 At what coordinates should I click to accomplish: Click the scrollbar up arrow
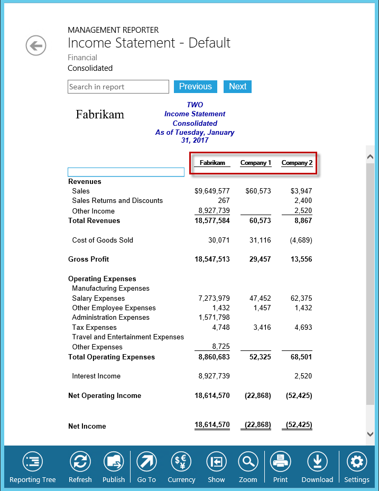[370, 156]
